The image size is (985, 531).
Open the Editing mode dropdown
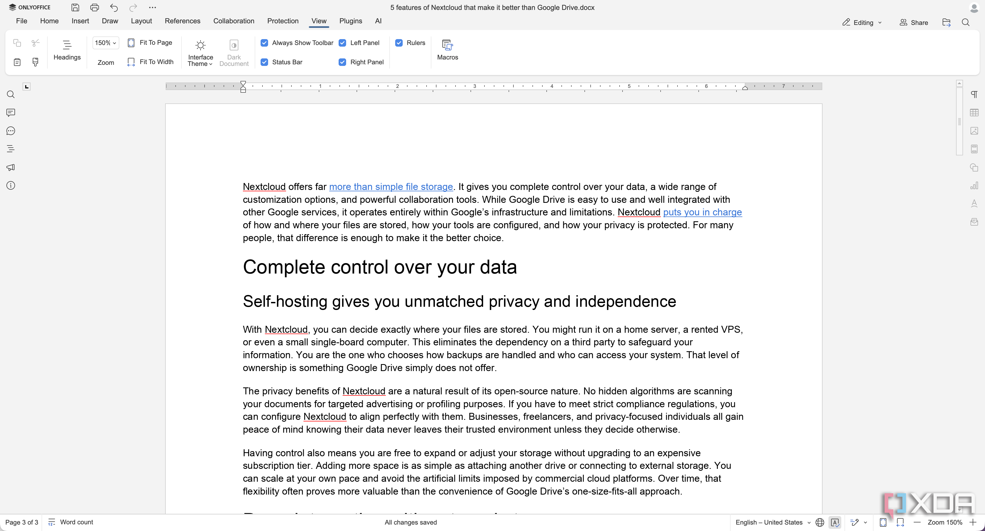[862, 23]
